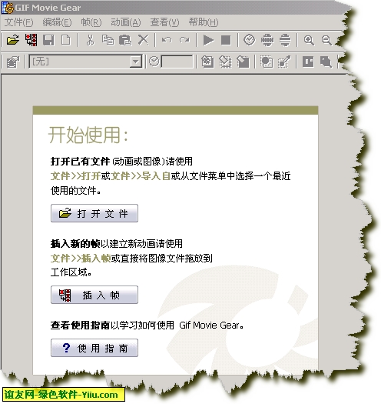Open the [无] dropdown combo box
Image resolution: width=381 pixels, height=404 pixels.
85,62
